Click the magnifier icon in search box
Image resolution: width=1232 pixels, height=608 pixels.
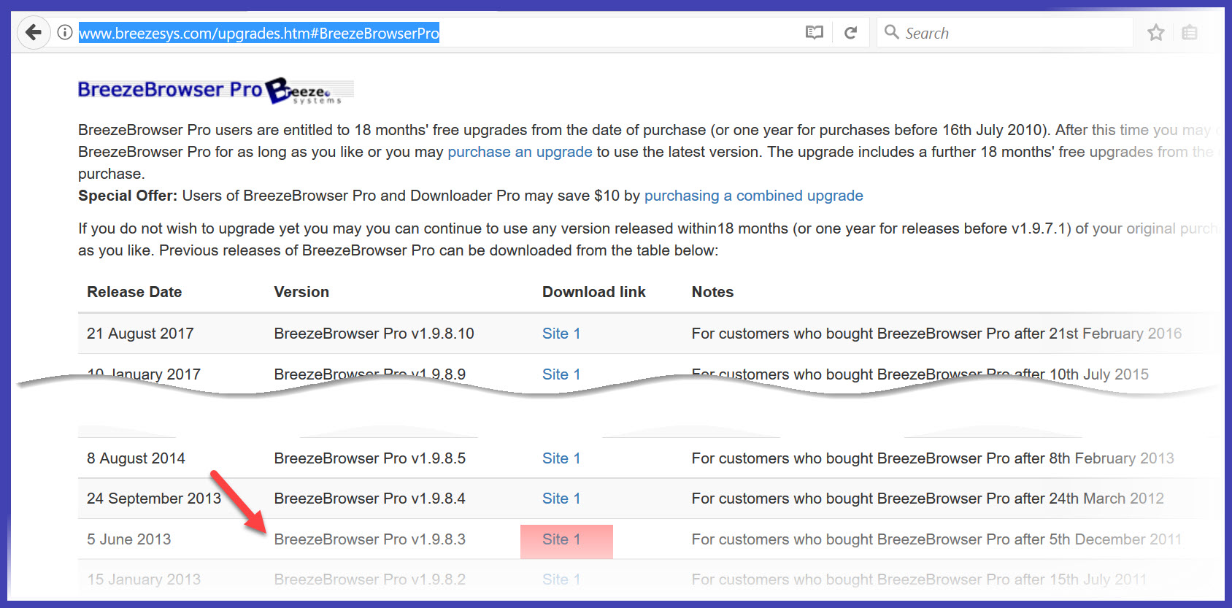[891, 32]
